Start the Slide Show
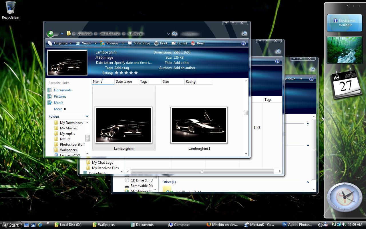The width and height of the screenshot is (366, 229). 139,43
